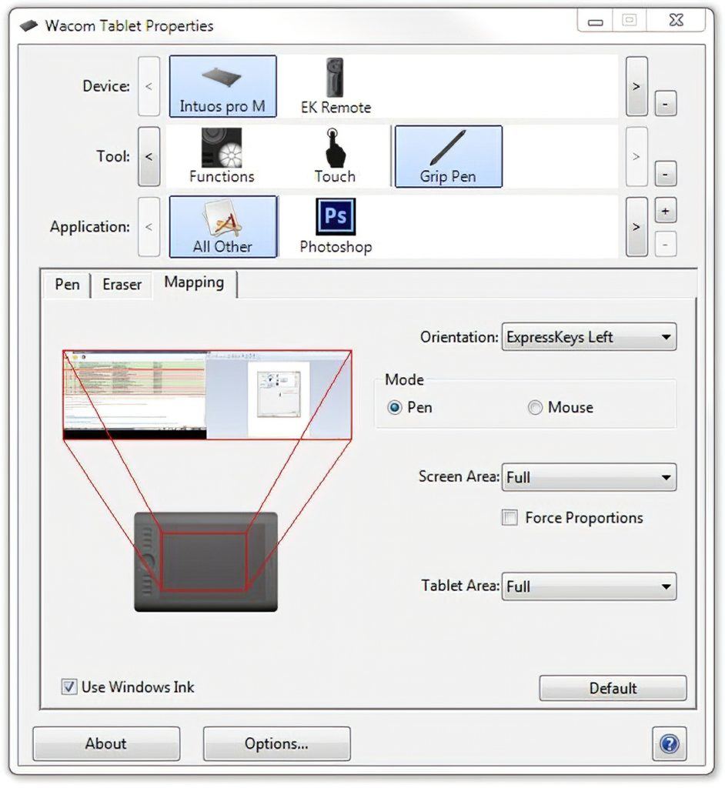Open the Orientation dropdown
The width and height of the screenshot is (725, 788).
[589, 337]
